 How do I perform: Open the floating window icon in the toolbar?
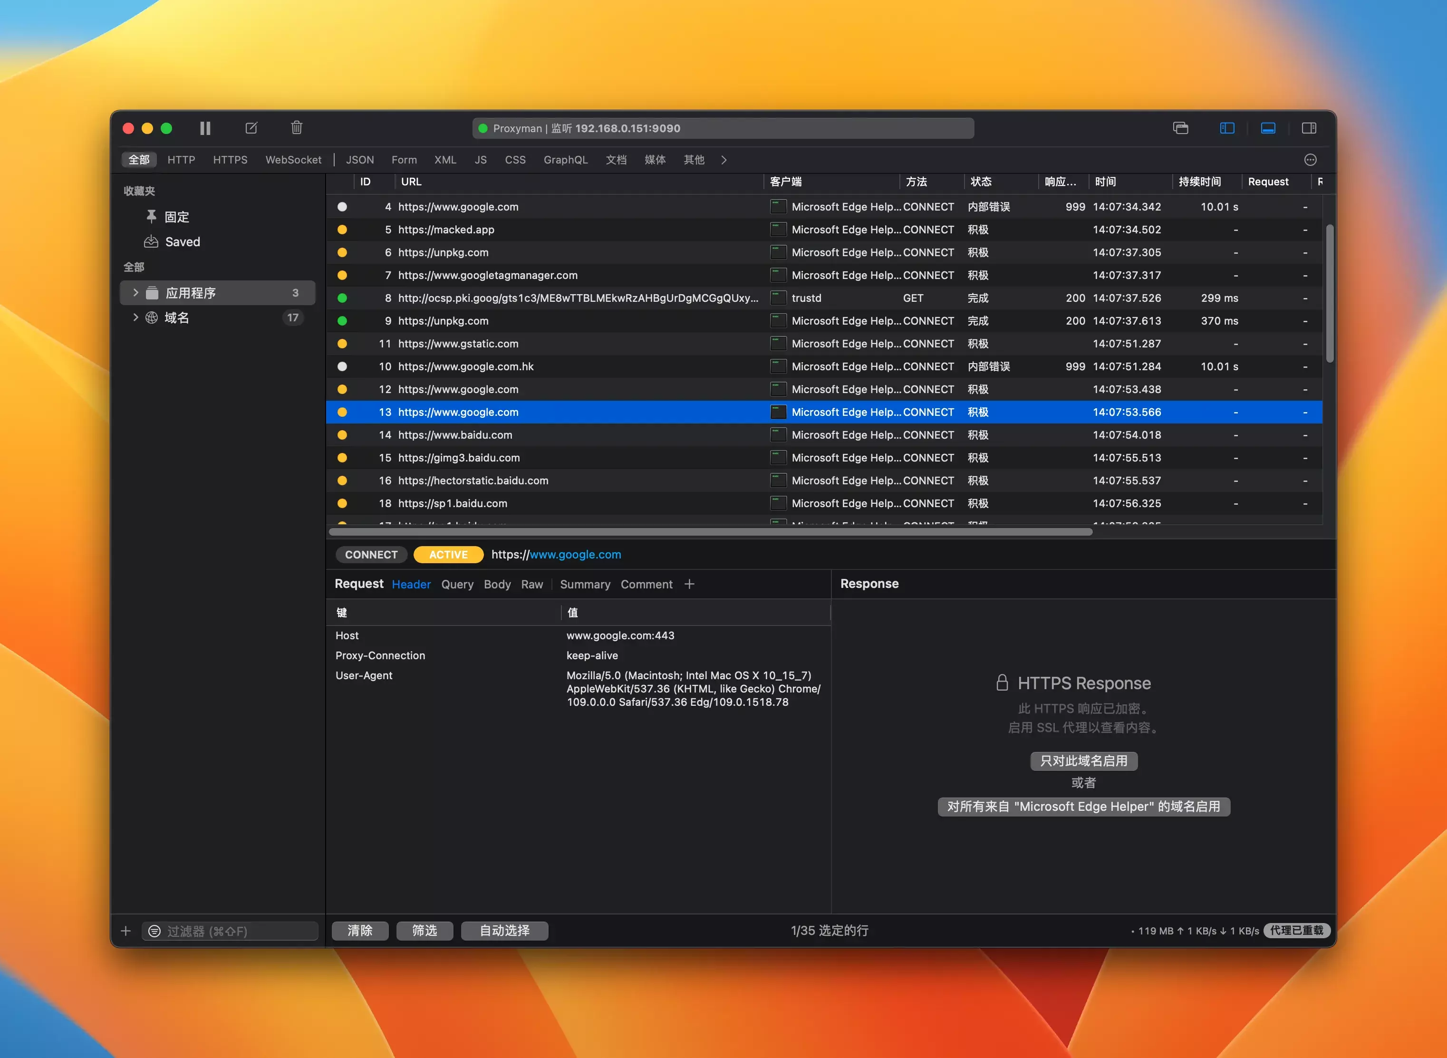pyautogui.click(x=1180, y=128)
